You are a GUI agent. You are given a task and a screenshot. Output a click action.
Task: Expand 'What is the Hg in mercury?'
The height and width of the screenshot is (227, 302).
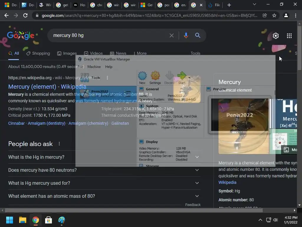pos(104,157)
